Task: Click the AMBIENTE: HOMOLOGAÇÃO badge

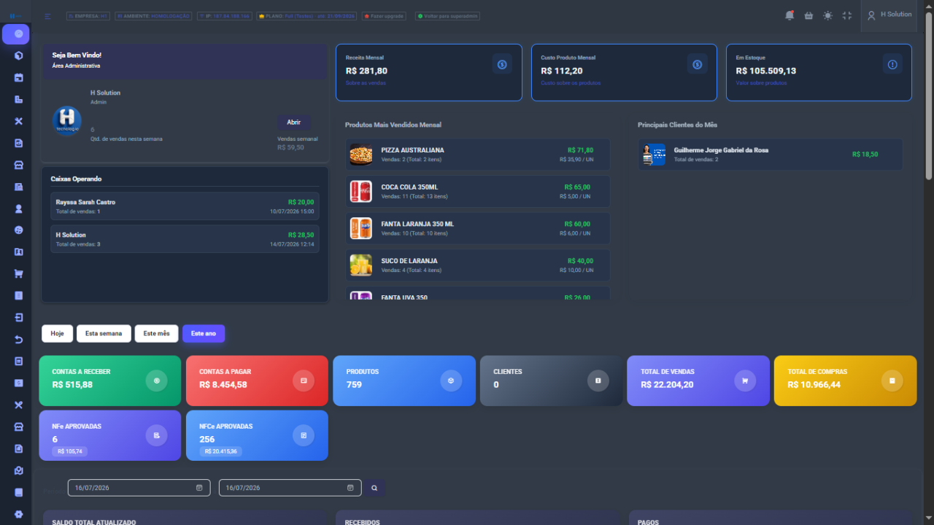Action: coord(153,16)
